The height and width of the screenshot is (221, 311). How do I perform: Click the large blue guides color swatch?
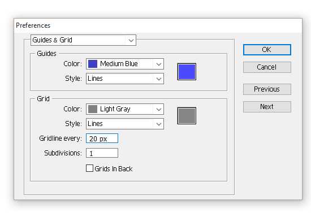[x=187, y=72]
